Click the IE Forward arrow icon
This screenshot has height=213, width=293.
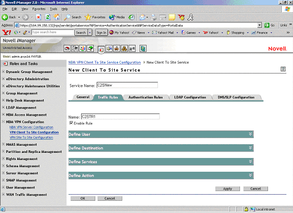pos(25,17)
